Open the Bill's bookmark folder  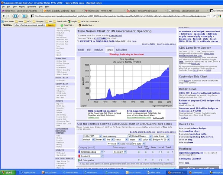pos(28,22)
